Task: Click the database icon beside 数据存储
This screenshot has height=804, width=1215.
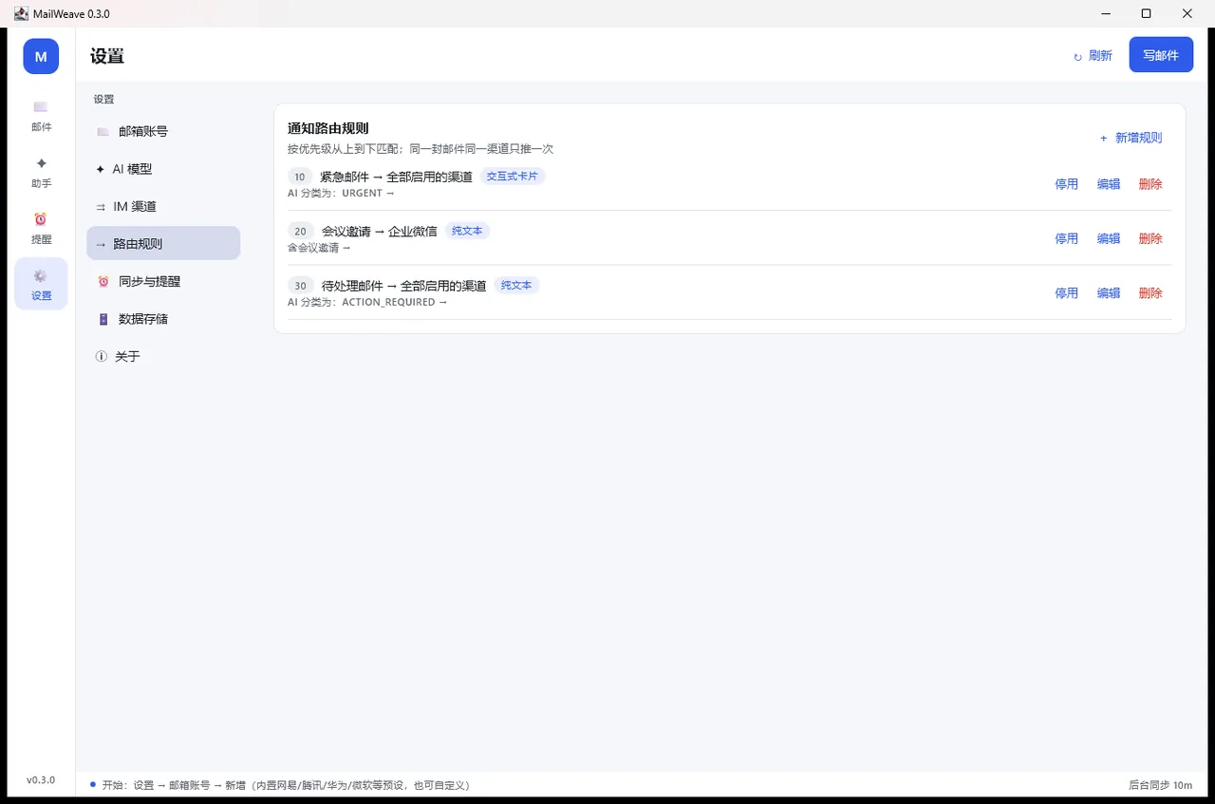Action: (x=103, y=319)
